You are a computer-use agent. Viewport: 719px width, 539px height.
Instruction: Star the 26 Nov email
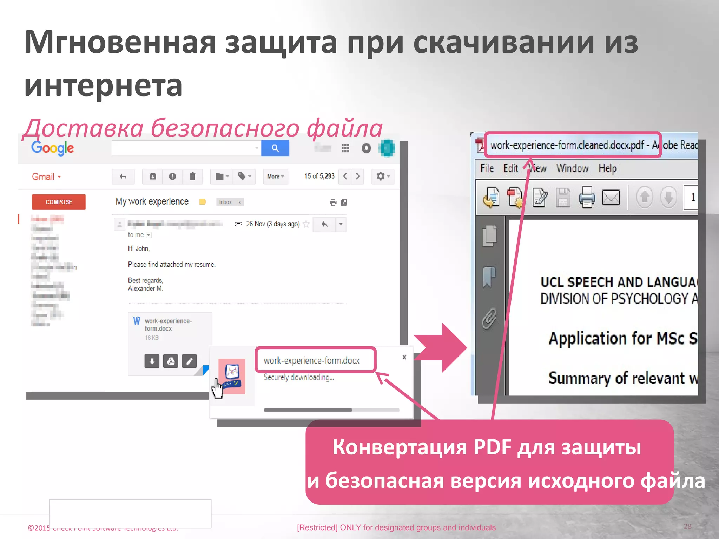(306, 224)
